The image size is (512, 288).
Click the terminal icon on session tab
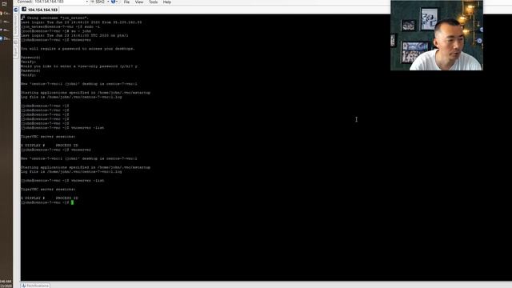(x=24, y=10)
